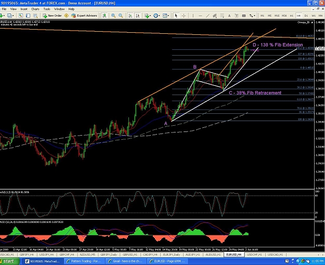Select the Equidistant Channel tool
The height and width of the screenshot is (265, 325).
click(x=215, y=16)
